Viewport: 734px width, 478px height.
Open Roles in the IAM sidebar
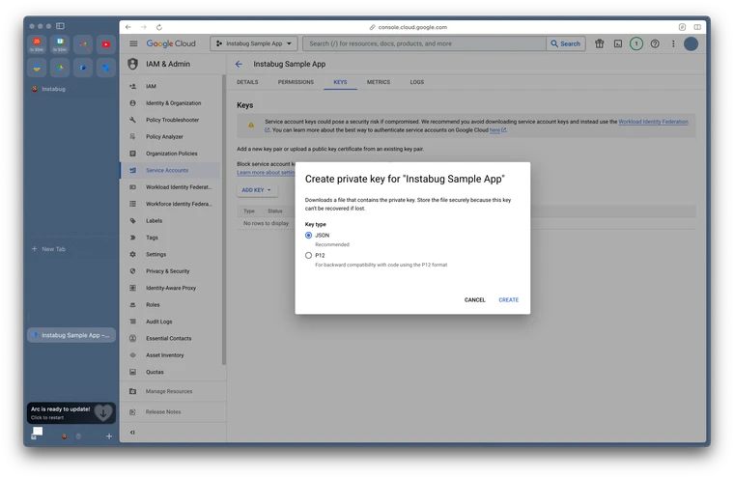click(153, 304)
